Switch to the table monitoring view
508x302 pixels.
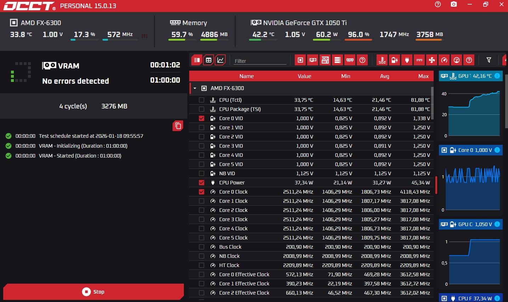click(209, 60)
